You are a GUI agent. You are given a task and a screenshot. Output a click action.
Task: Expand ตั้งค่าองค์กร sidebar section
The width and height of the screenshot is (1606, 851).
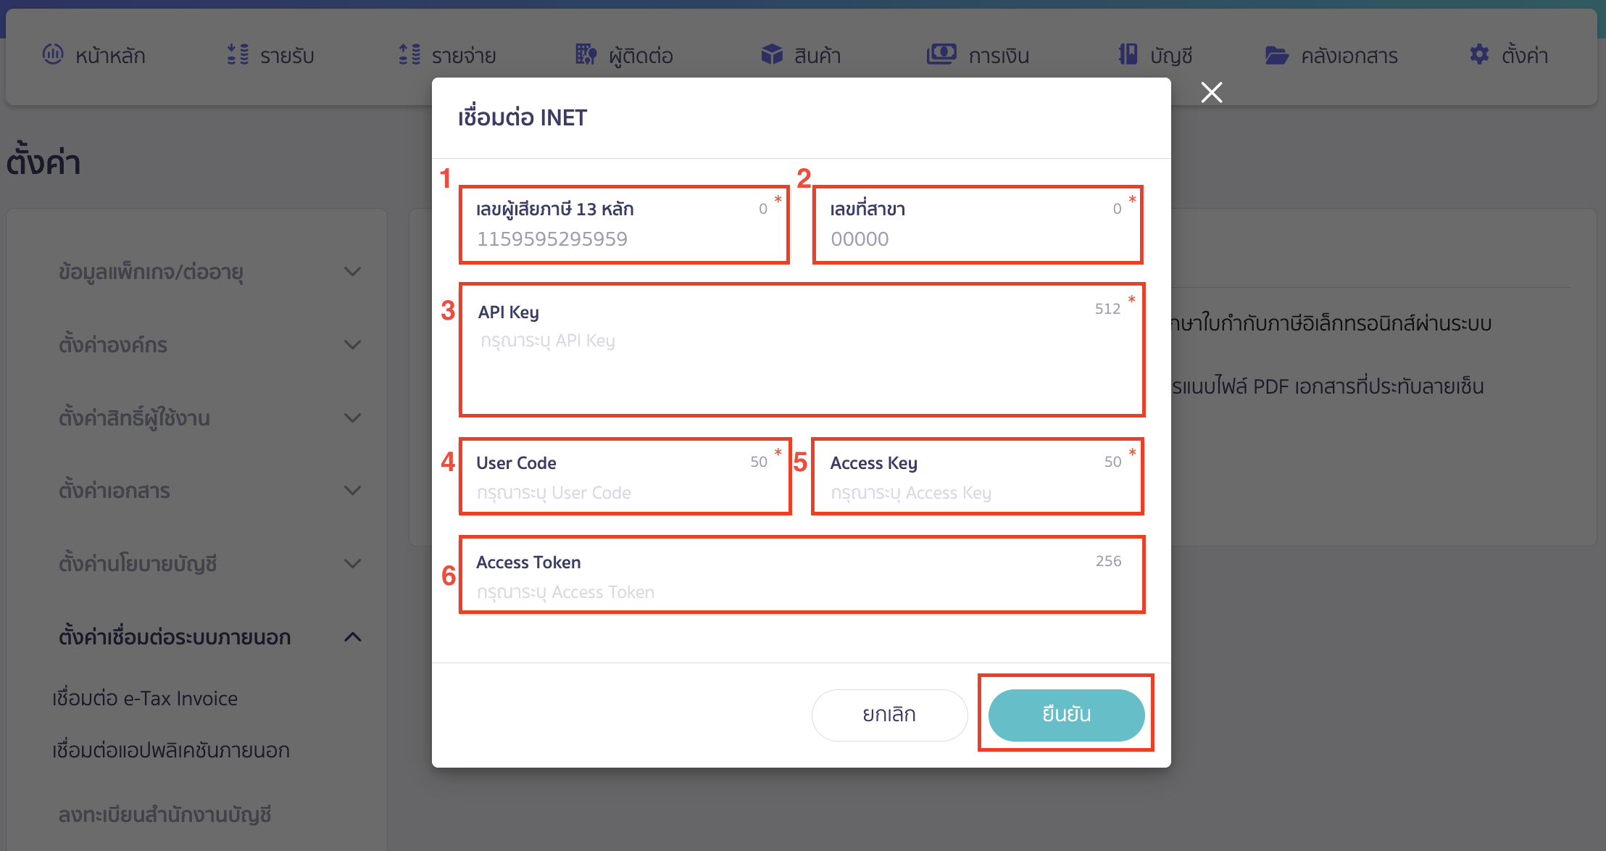(352, 345)
